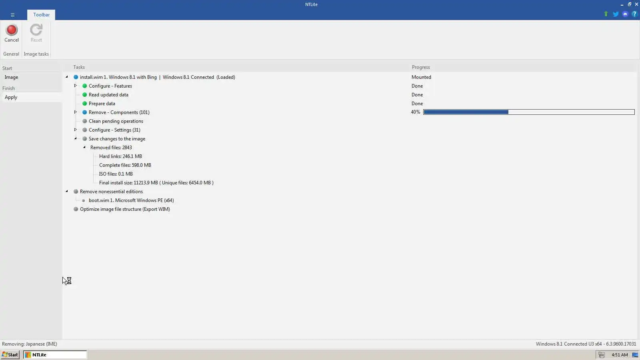This screenshot has height=360, width=640.
Task: Click grey status dot for Configure - Settings
Action: click(x=84, y=130)
